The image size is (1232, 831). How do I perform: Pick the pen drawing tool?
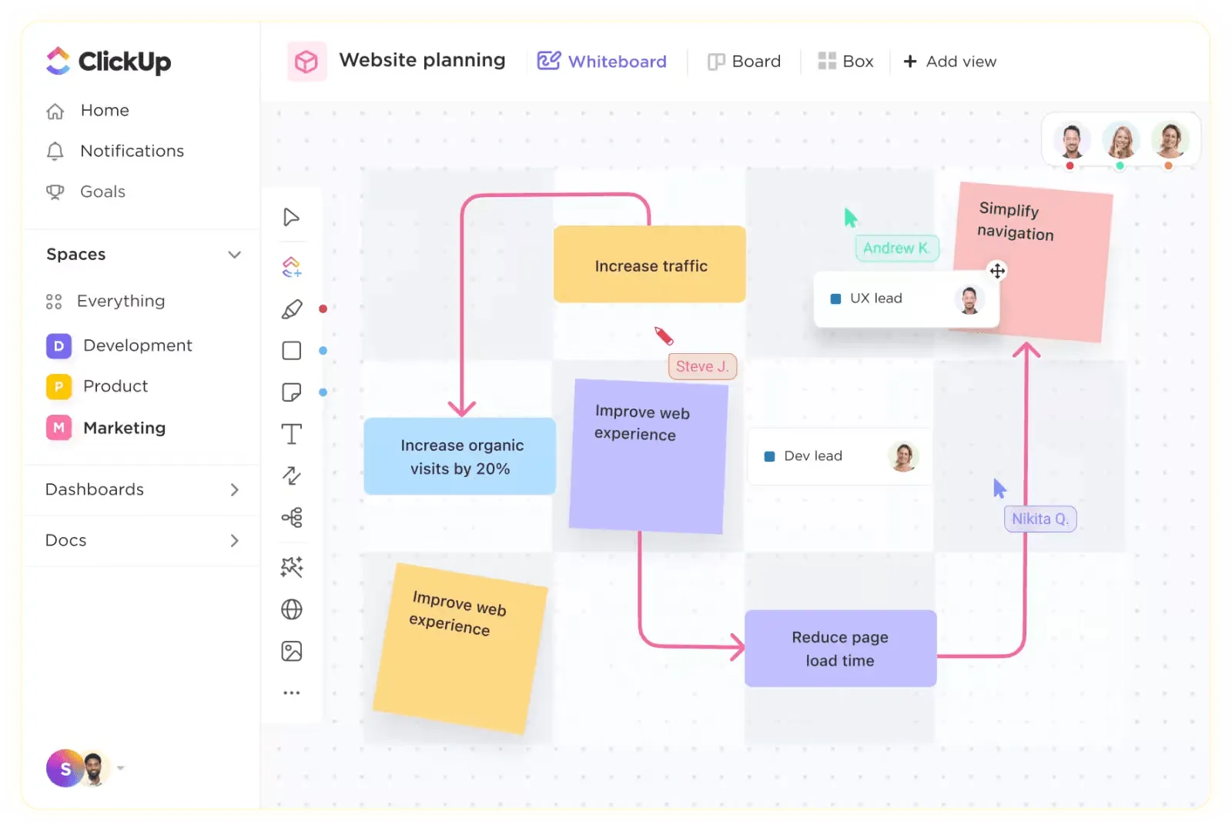pyautogui.click(x=292, y=309)
